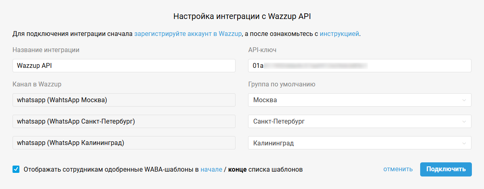484x189 pixels.
Task: Expand the Санкт-Петербург group dropdown
Action: click(360, 121)
